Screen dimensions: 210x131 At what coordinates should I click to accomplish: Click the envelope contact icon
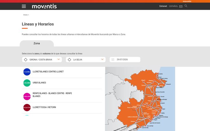(x=181, y=6)
